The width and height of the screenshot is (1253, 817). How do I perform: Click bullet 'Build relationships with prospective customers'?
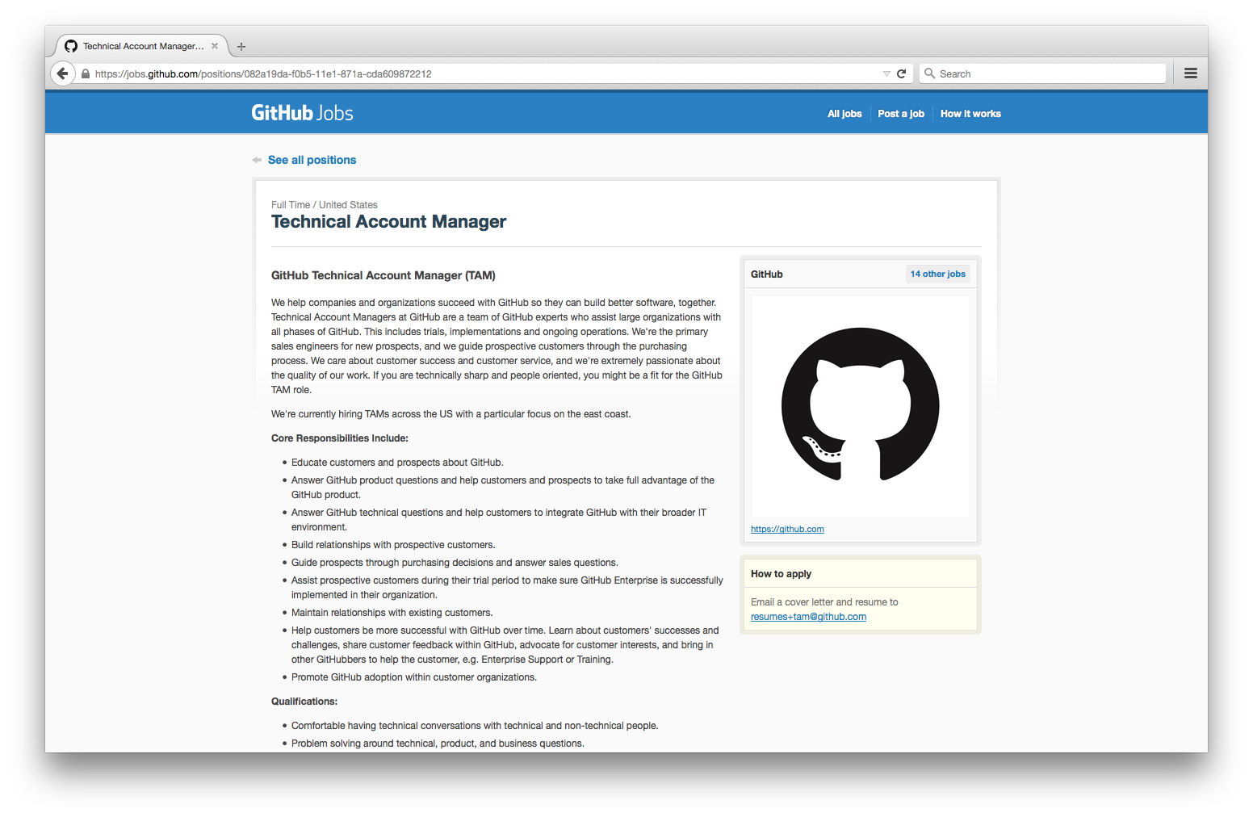click(x=393, y=545)
